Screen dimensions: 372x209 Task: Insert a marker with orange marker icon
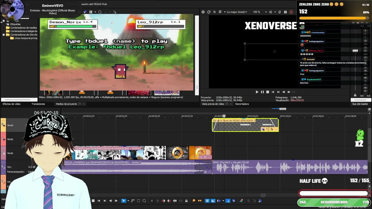coord(194,201)
